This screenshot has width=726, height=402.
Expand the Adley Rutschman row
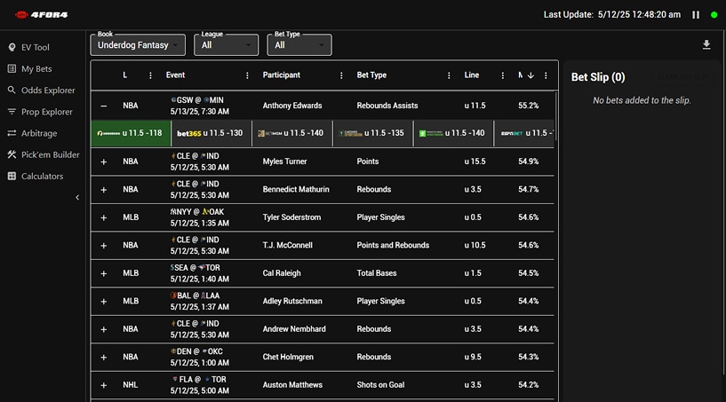(104, 301)
